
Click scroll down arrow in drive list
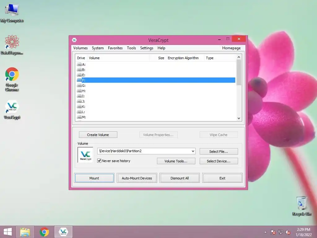(x=239, y=118)
